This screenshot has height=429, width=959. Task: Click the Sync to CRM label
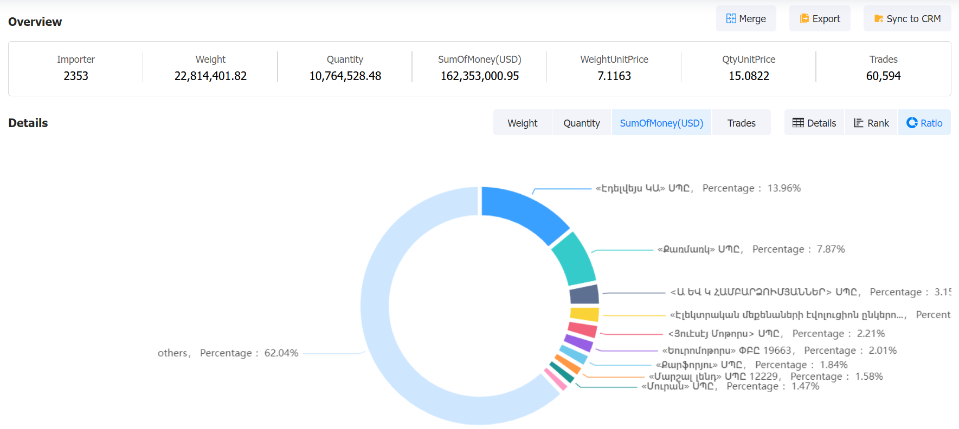pos(913,19)
